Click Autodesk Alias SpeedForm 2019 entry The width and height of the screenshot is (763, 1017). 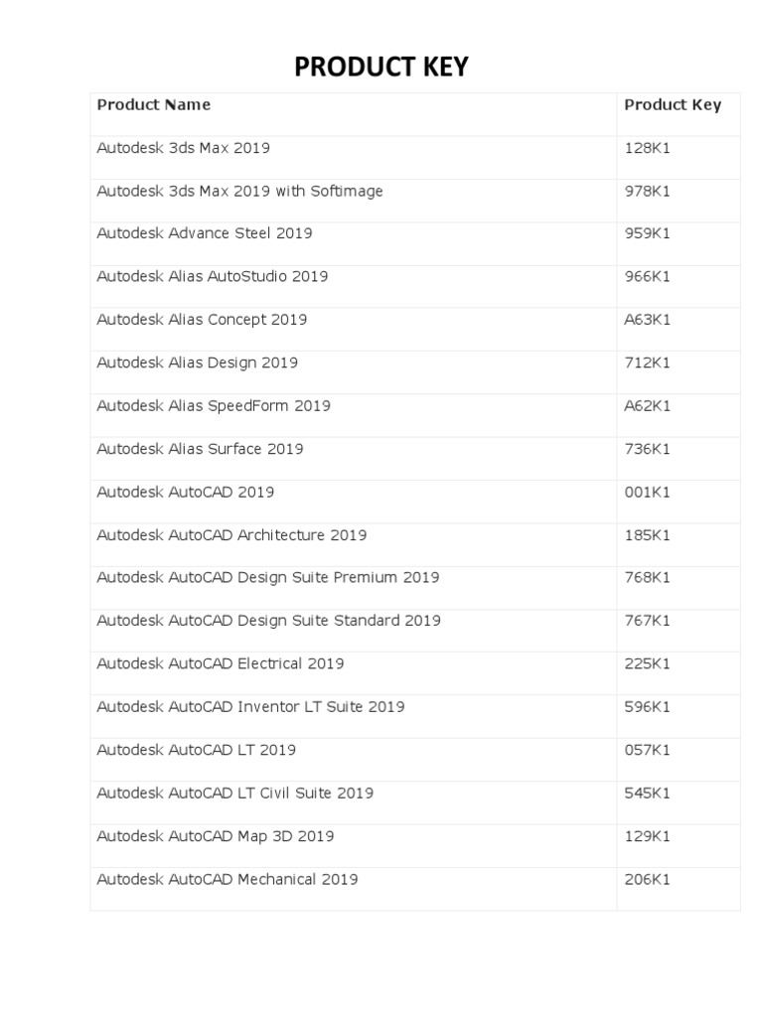214,405
